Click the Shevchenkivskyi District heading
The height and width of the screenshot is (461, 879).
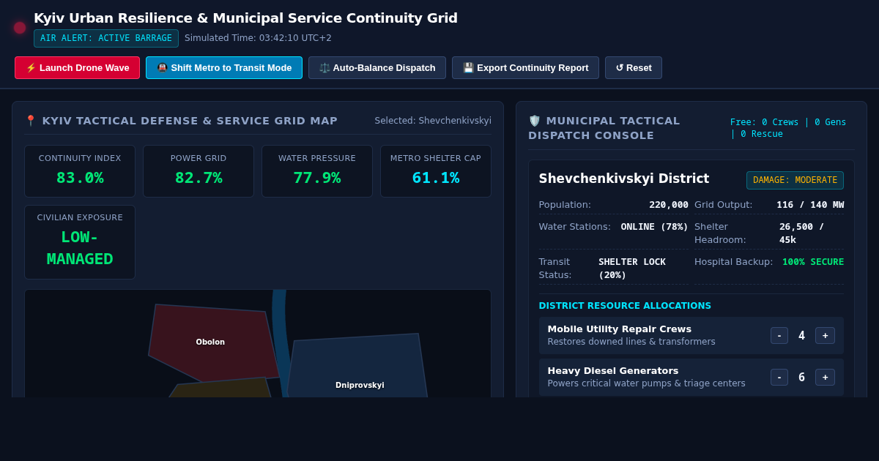tap(624, 179)
